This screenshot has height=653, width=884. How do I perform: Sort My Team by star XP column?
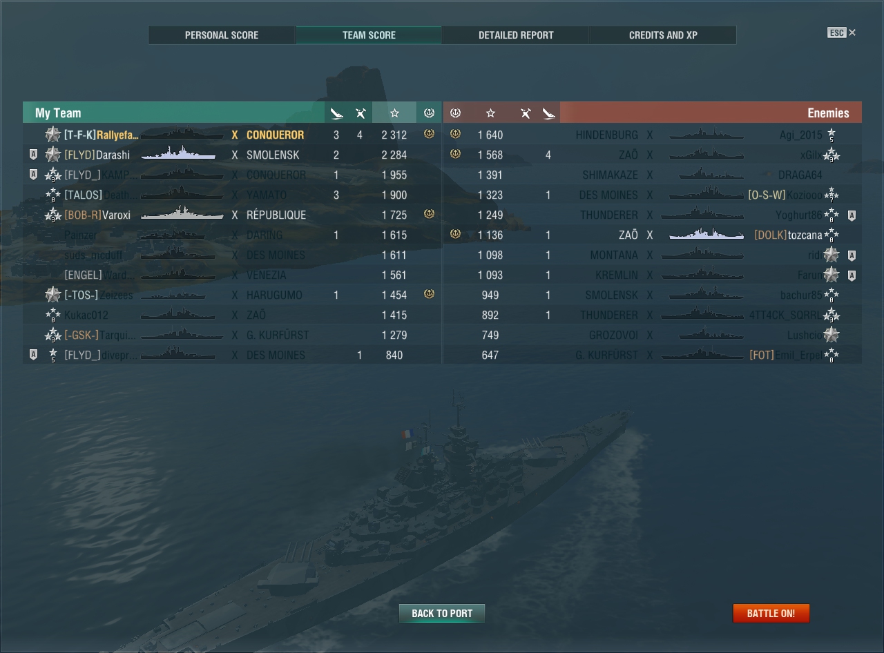click(394, 113)
